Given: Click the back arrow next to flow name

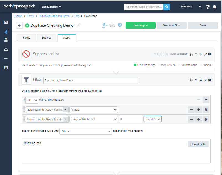Looking at the screenshot, I should (19, 26).
